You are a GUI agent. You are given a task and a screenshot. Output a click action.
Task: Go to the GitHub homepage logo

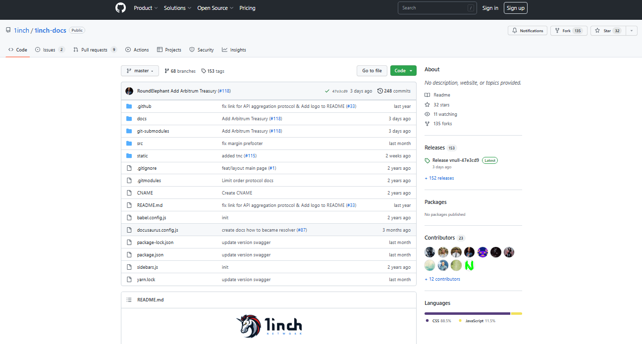click(120, 8)
